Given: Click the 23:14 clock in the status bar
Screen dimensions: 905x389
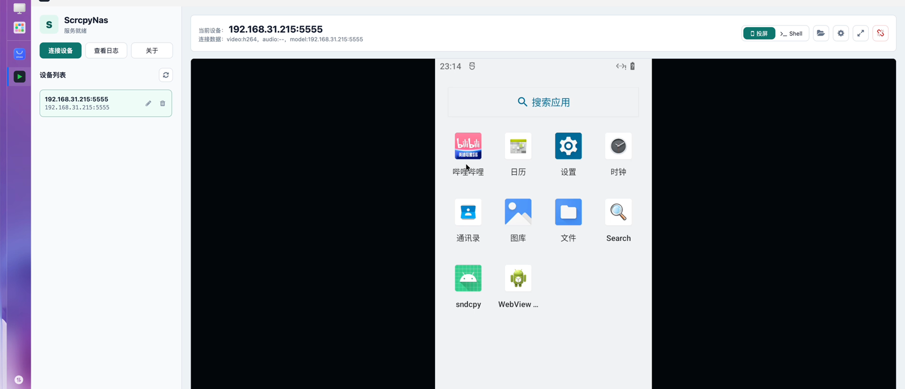Looking at the screenshot, I should [450, 66].
